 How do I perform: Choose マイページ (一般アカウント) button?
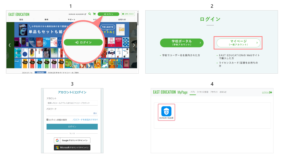coord(238,43)
